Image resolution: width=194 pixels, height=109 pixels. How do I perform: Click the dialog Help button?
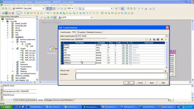[x=163, y=83]
